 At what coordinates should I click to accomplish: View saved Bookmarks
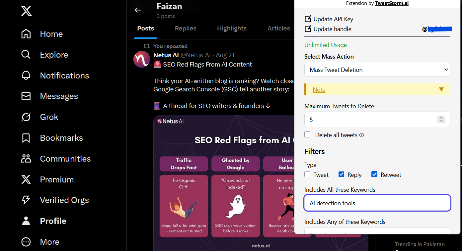tap(61, 137)
